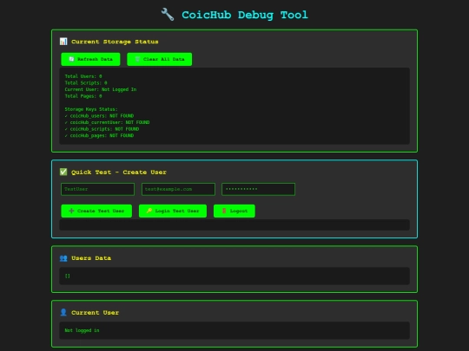Click the Login Test User button
The height and width of the screenshot is (351, 469).
tap(173, 211)
